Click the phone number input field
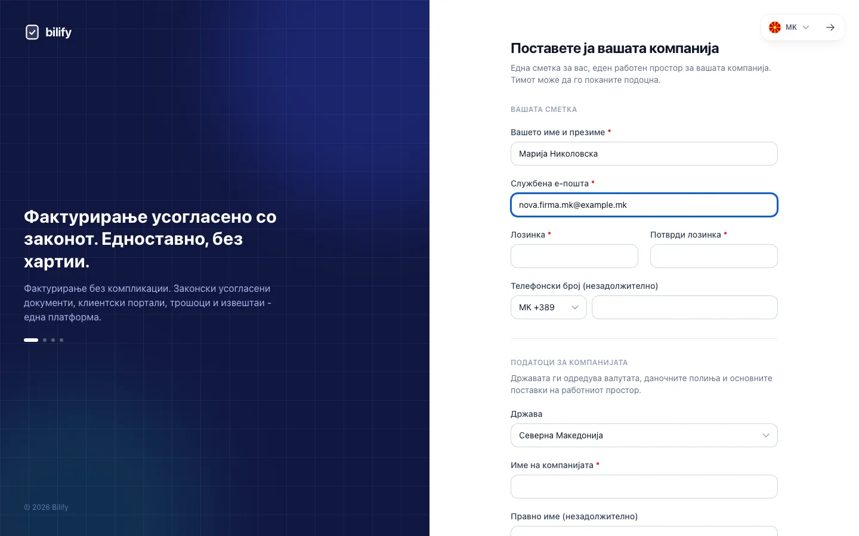The image size is (859, 536). click(685, 307)
